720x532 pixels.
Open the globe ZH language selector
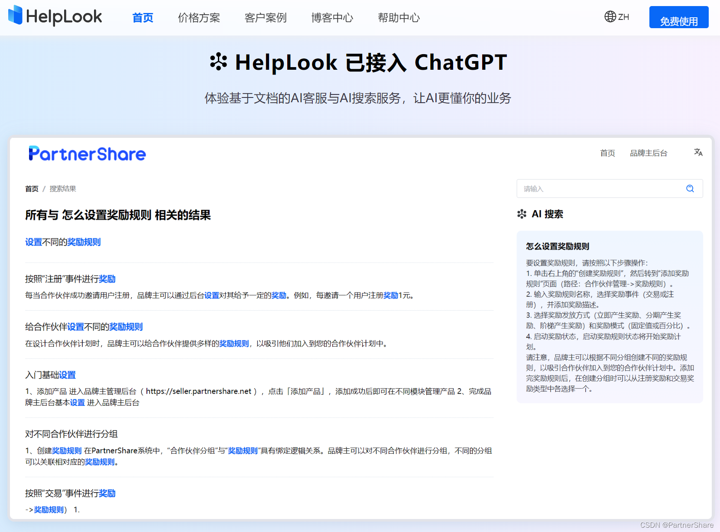tap(616, 17)
